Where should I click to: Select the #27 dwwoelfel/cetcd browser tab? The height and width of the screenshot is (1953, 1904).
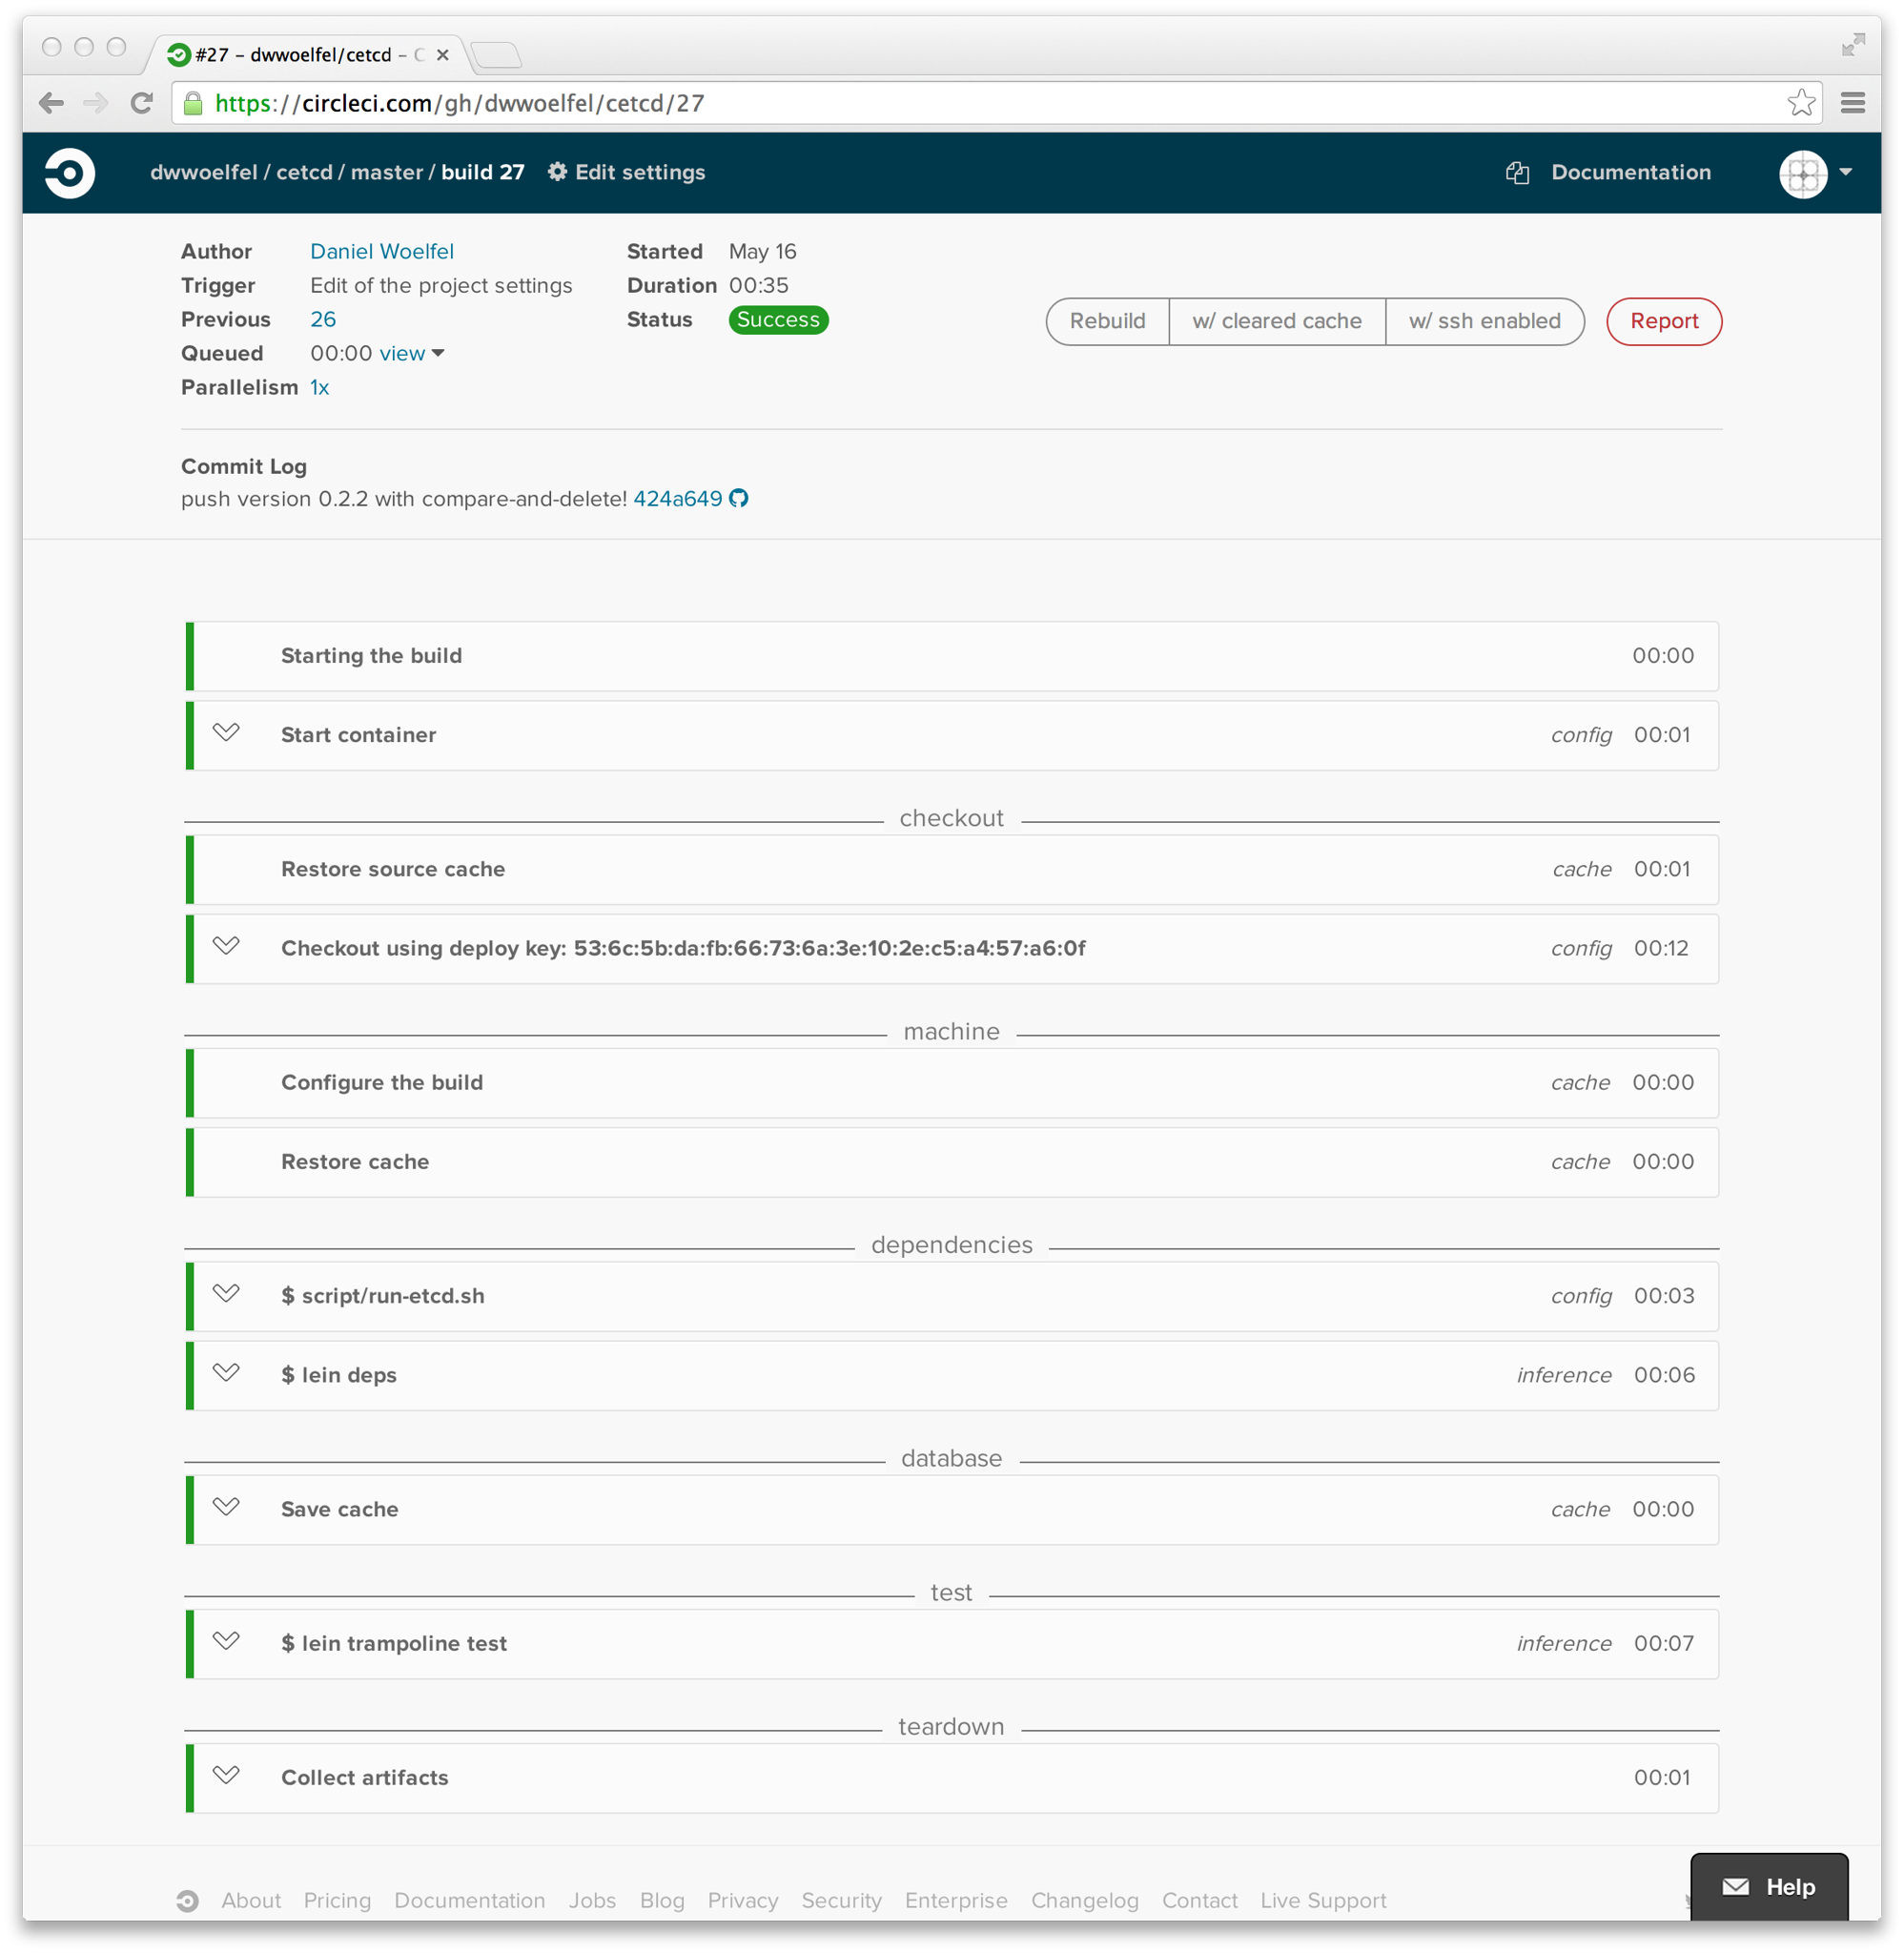(306, 54)
